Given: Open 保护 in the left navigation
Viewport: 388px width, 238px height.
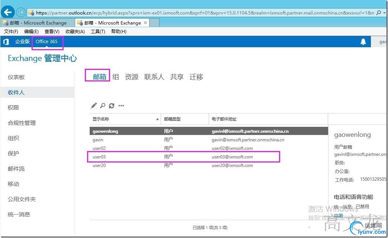Looking at the screenshot, I should coord(13,153).
